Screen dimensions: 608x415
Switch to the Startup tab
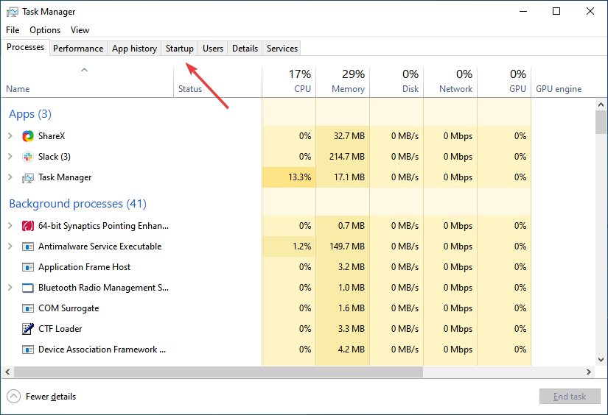point(179,49)
